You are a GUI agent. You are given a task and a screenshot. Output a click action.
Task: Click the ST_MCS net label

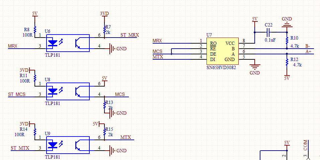pos(17,94)
